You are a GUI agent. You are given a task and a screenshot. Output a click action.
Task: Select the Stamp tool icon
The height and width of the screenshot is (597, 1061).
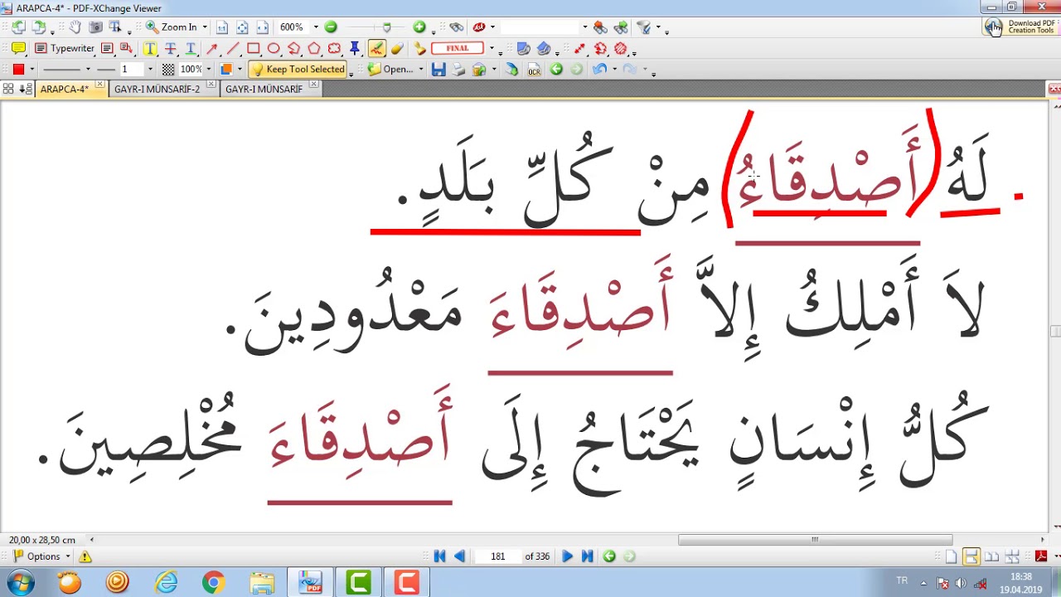point(420,48)
